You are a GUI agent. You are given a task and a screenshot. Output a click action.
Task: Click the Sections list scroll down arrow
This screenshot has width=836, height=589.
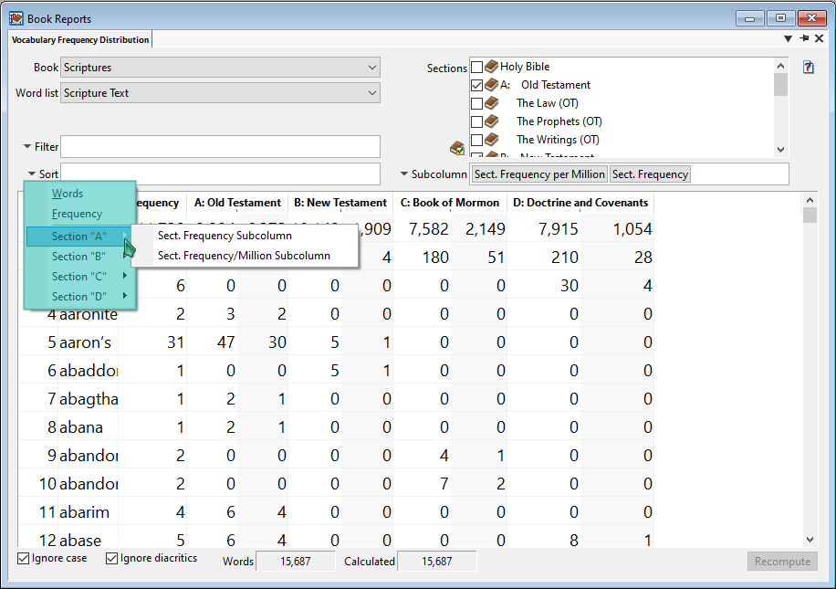click(780, 150)
